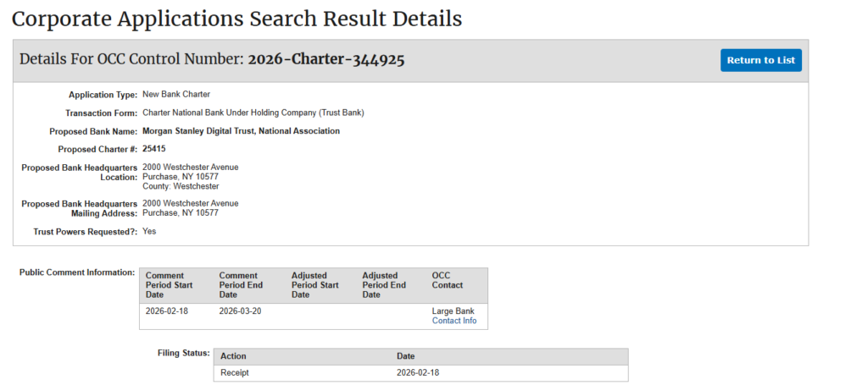Click the Comment Period End Date column header
Screen dimensions: 868x385
242,285
